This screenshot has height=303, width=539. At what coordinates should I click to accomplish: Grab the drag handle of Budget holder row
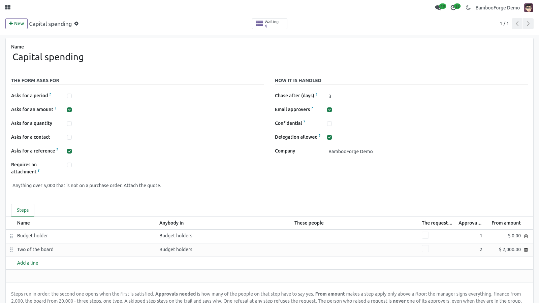click(x=11, y=236)
